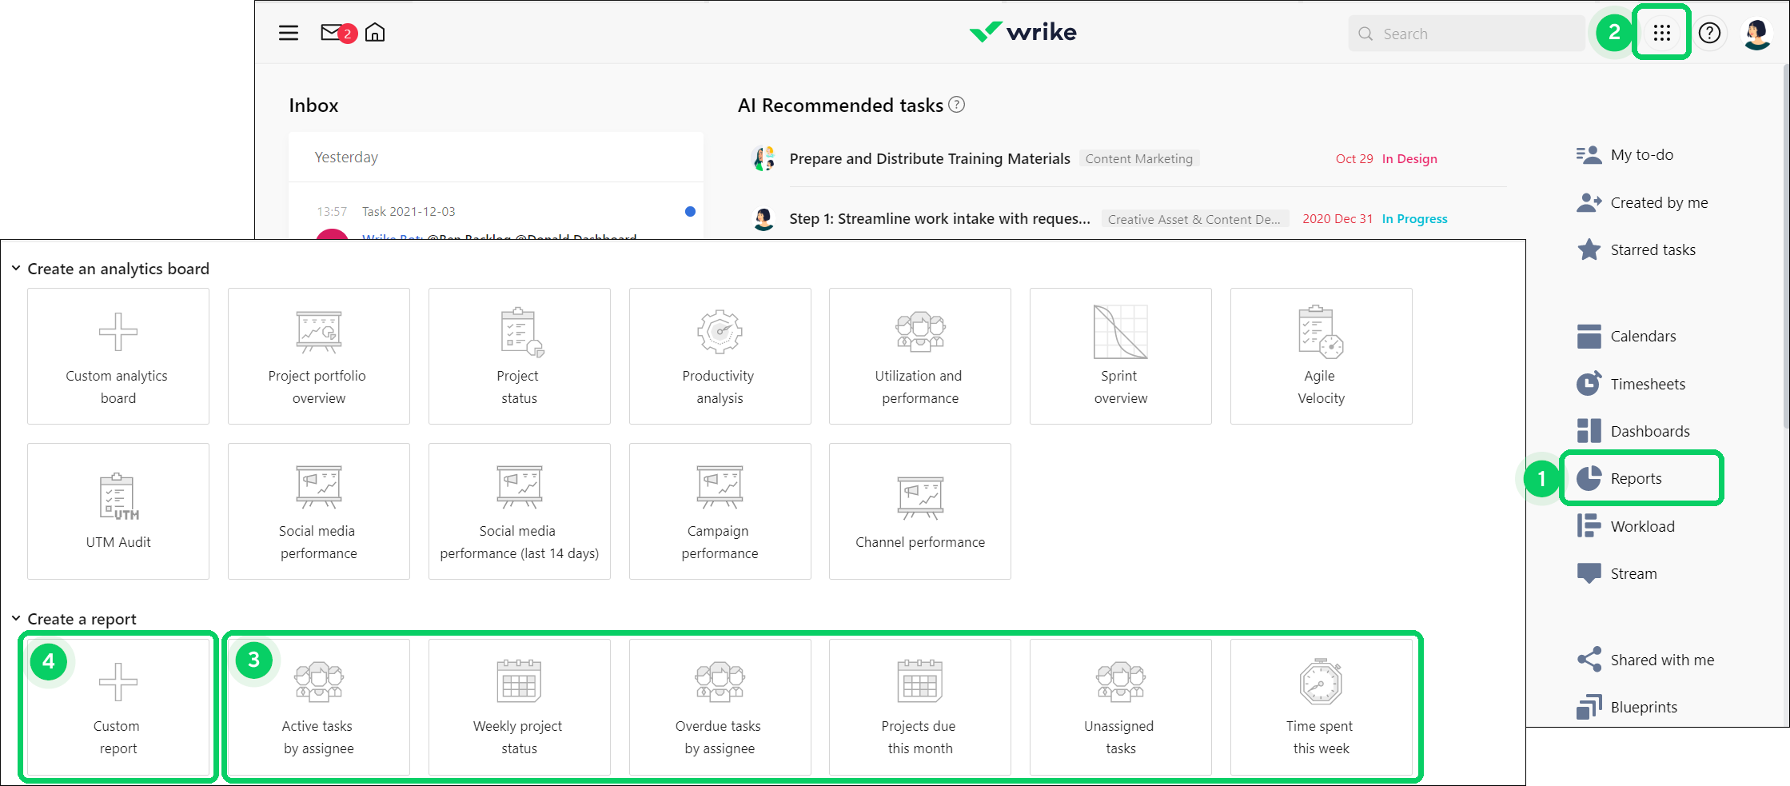Screen dimensions: 1790x786
Task: Open the inbox mail icon
Action: tap(331, 33)
